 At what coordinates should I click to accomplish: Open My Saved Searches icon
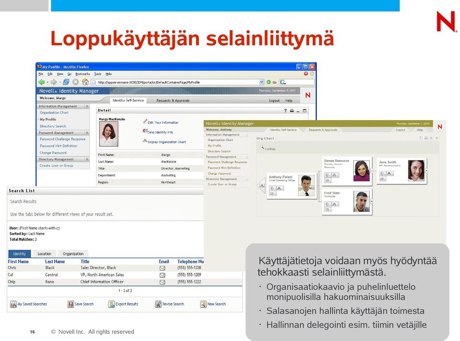pos(13,304)
